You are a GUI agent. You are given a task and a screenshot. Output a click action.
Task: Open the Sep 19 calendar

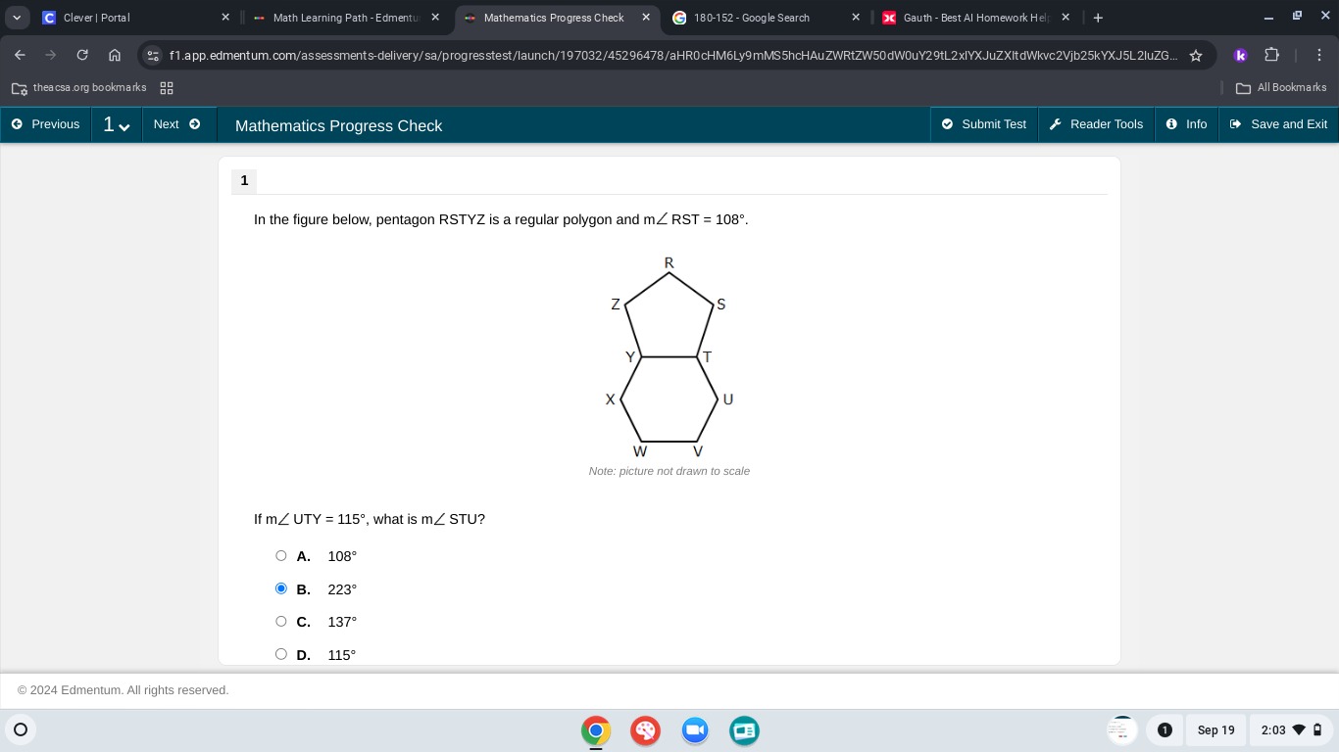point(1216,729)
